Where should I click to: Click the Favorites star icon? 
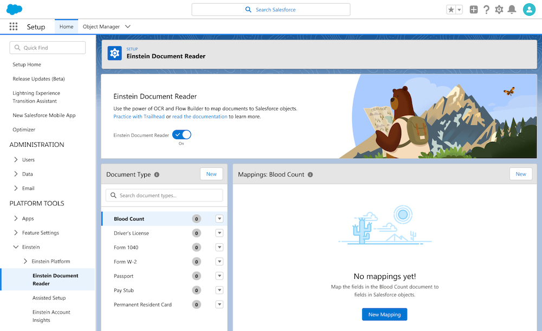click(x=451, y=10)
